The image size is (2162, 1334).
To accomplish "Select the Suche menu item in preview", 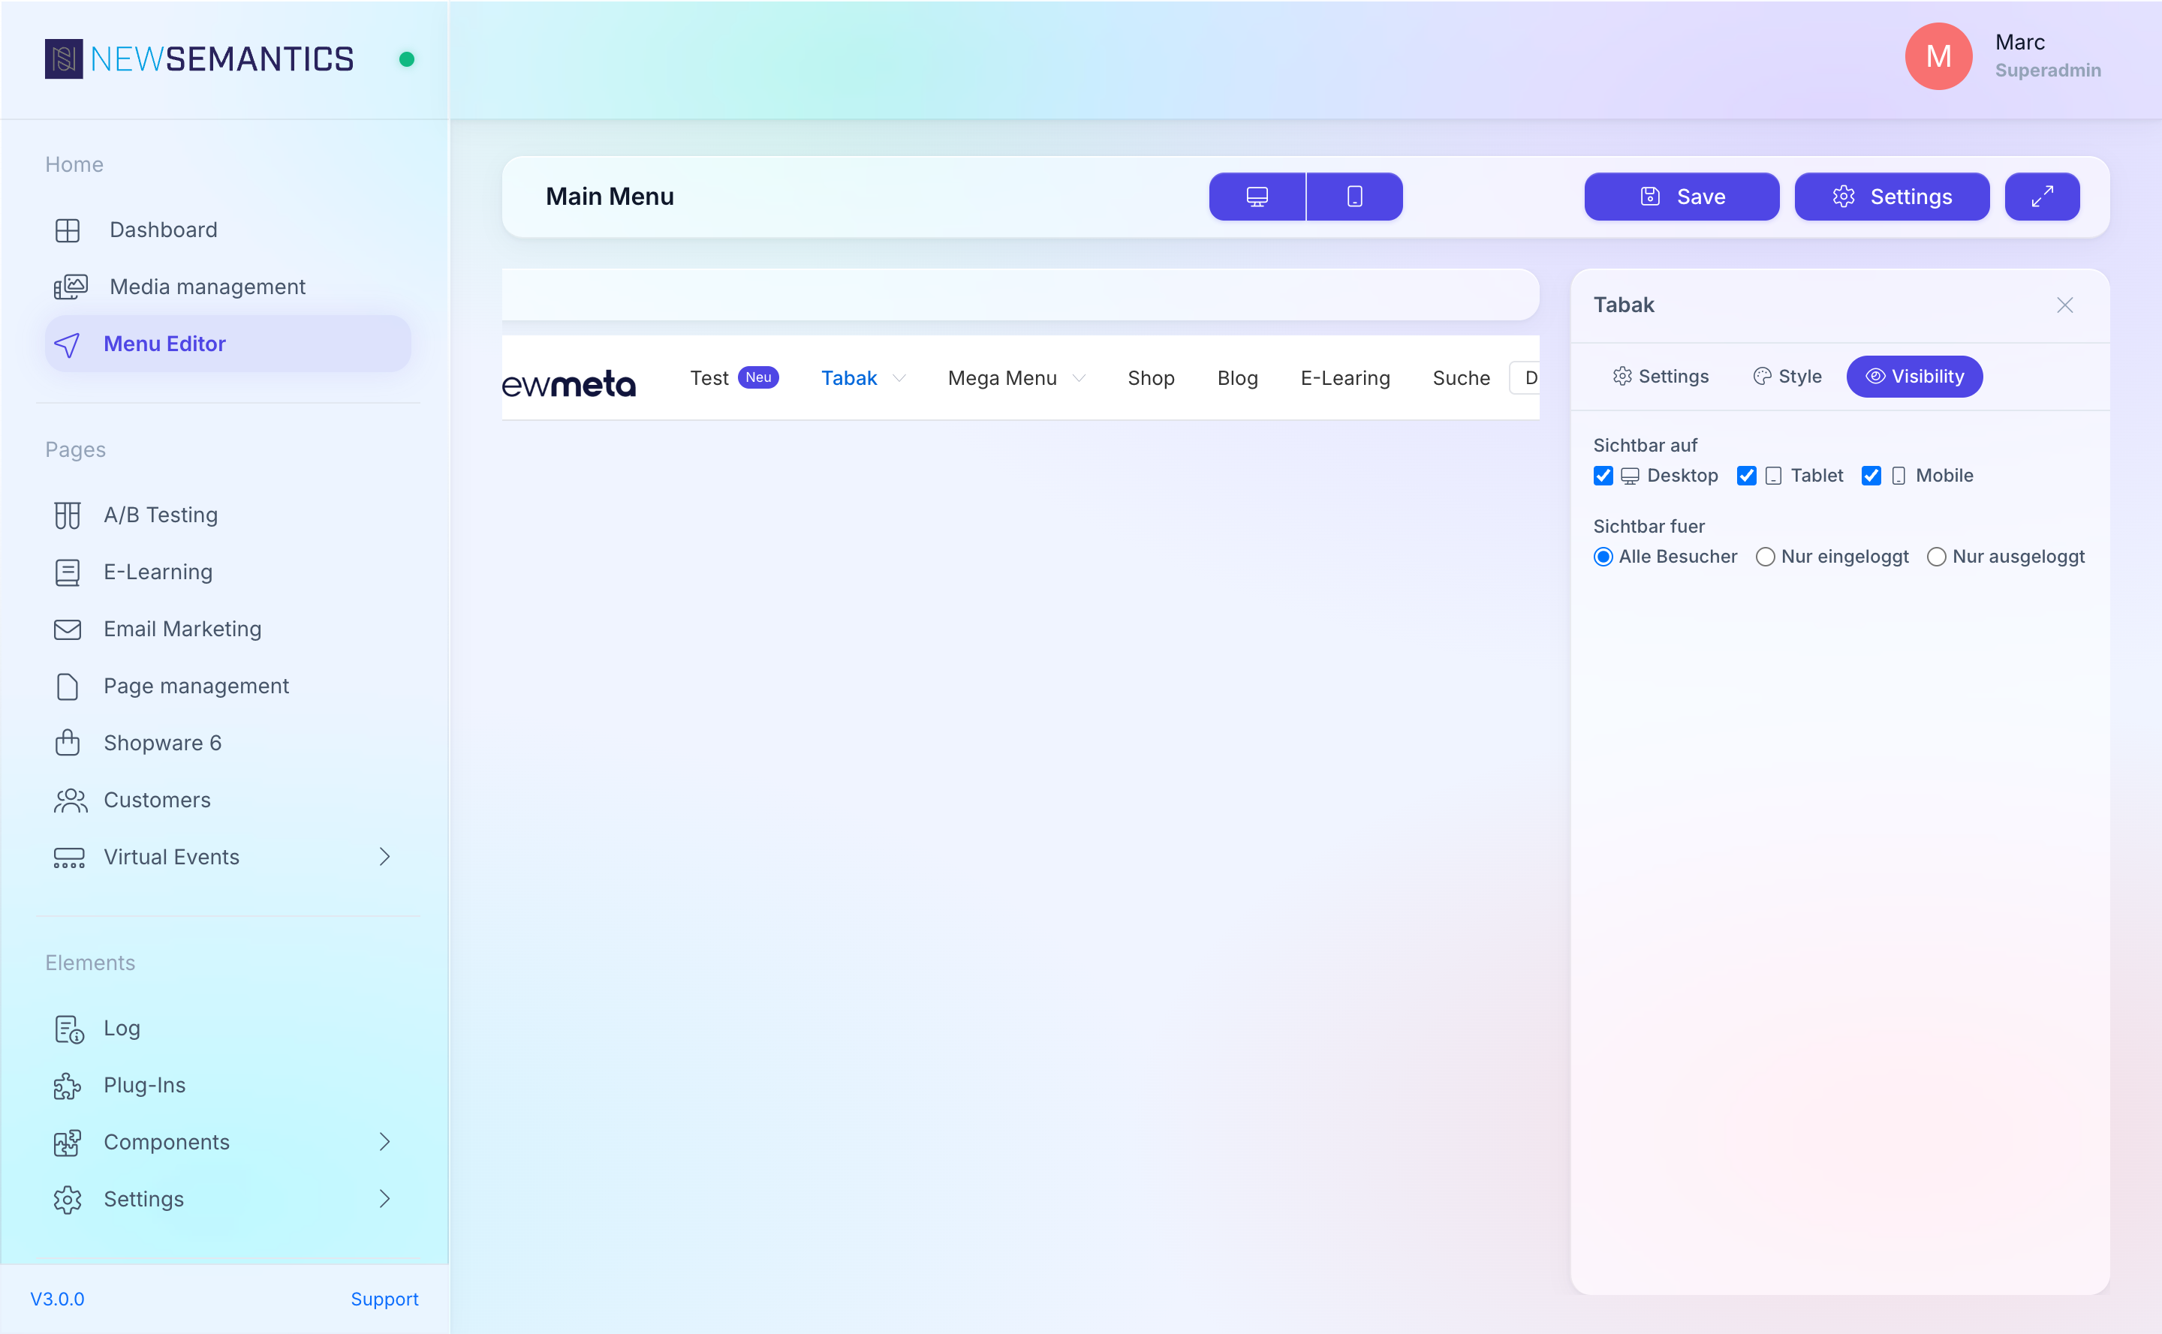I will [1461, 378].
